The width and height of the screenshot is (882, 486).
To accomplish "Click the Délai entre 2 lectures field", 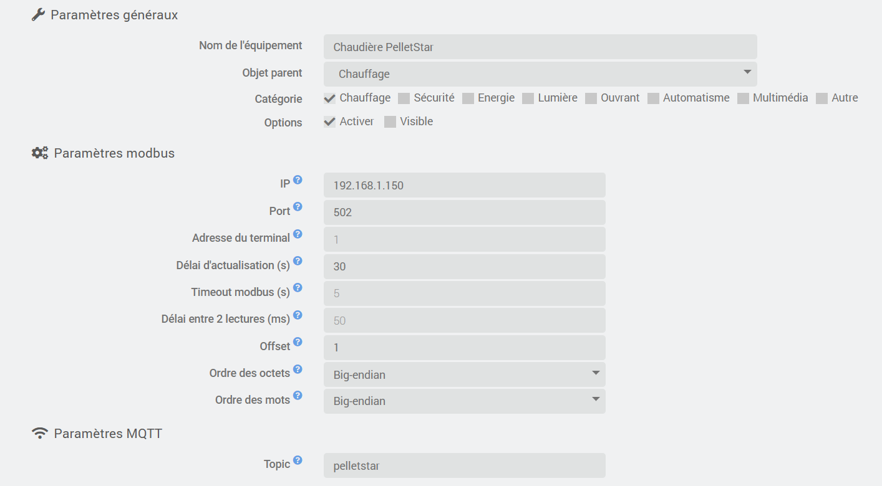I will (465, 320).
